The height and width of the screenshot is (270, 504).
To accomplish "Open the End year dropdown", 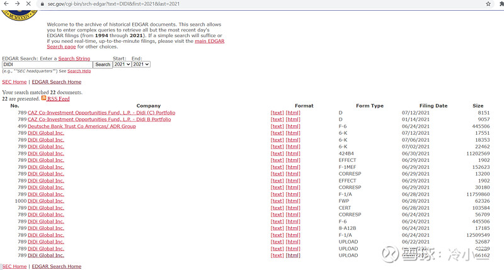I will pyautogui.click(x=140, y=64).
